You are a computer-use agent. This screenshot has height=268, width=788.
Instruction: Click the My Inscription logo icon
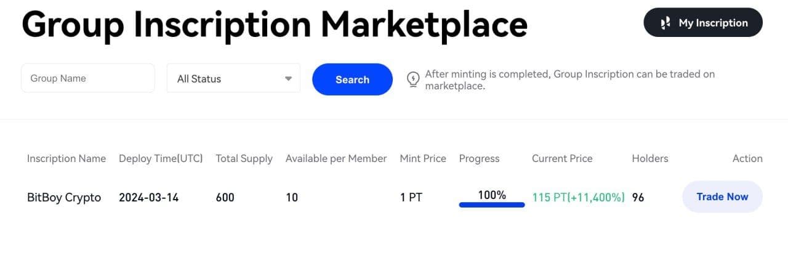pyautogui.click(x=665, y=23)
